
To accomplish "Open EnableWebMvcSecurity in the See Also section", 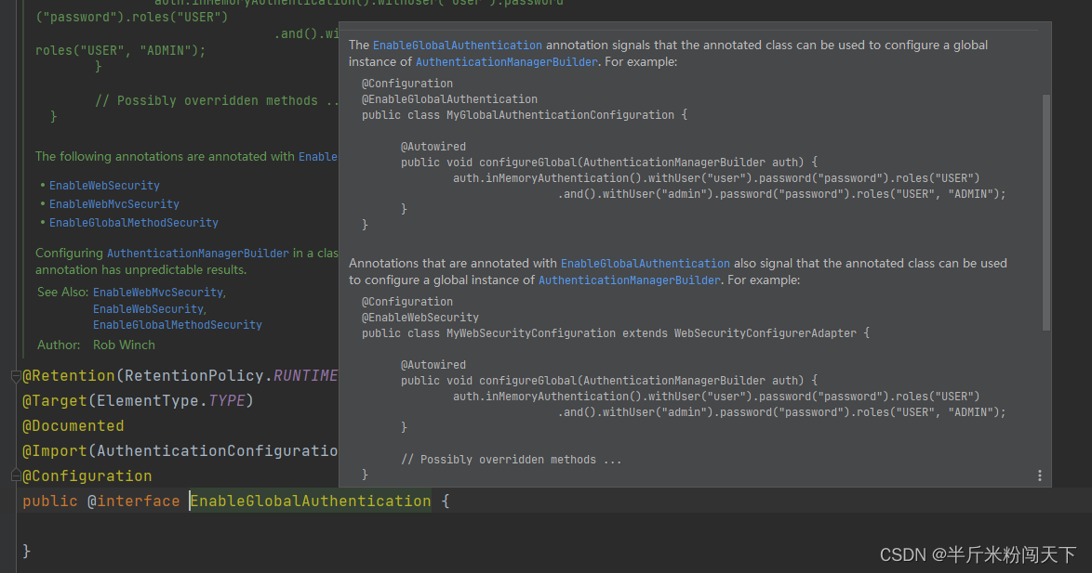I will 157,291.
